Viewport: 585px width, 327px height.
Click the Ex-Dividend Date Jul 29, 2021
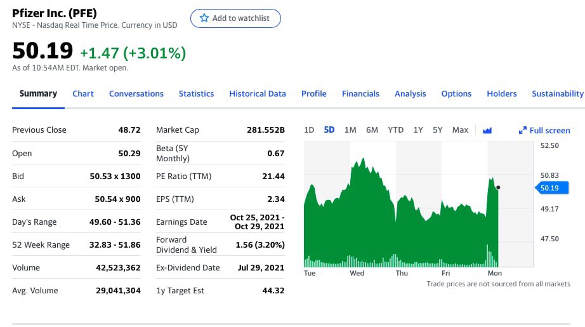coord(261,268)
